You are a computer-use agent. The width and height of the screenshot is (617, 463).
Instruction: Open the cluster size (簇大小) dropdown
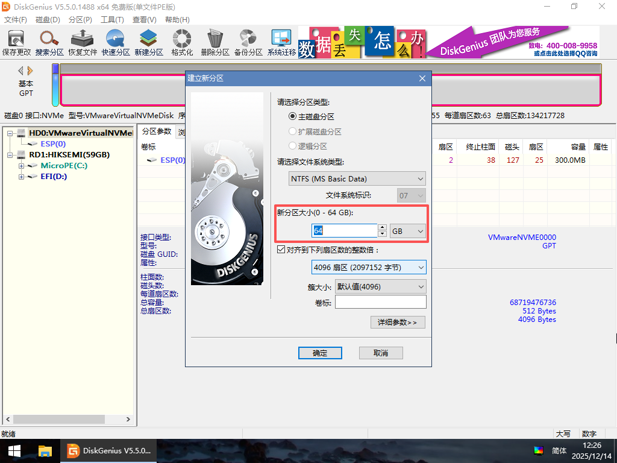click(x=380, y=286)
